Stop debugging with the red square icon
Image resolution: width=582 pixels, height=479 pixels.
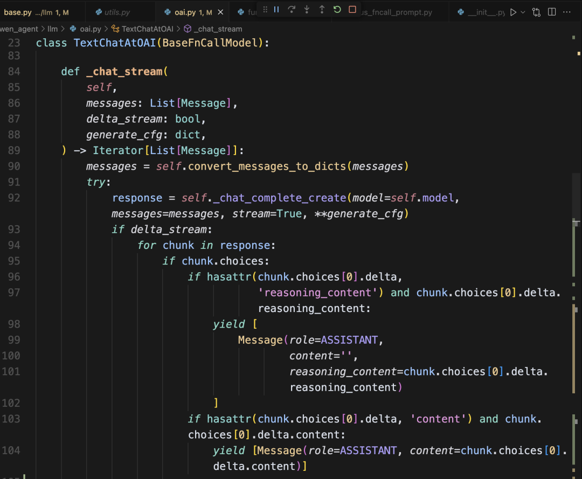point(352,10)
